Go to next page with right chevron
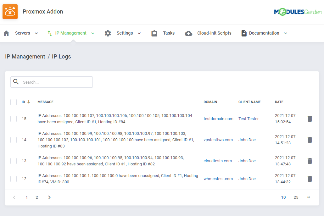This screenshot has height=216, width=324. coord(49,197)
